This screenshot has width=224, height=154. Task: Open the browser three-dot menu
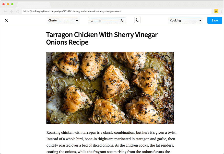[x=221, y=11]
